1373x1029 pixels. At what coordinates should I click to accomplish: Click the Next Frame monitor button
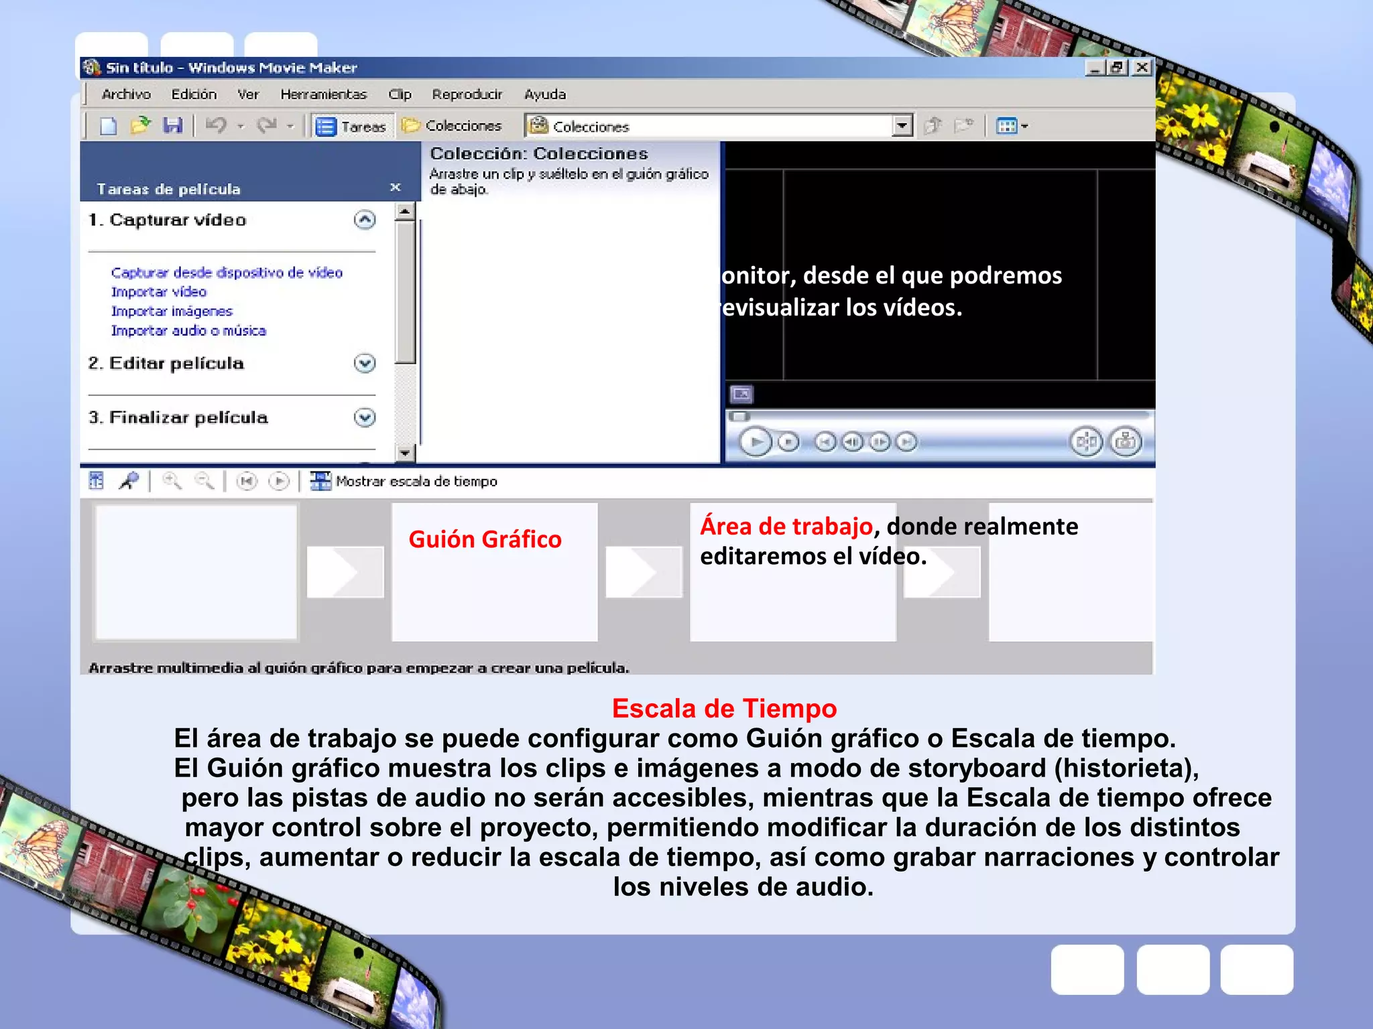(x=880, y=442)
